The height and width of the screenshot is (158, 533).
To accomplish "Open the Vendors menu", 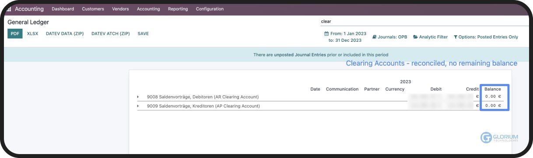I will 120,9.
